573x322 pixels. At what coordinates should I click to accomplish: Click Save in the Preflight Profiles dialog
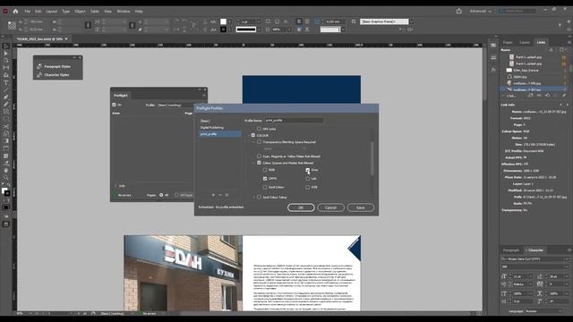pos(360,208)
